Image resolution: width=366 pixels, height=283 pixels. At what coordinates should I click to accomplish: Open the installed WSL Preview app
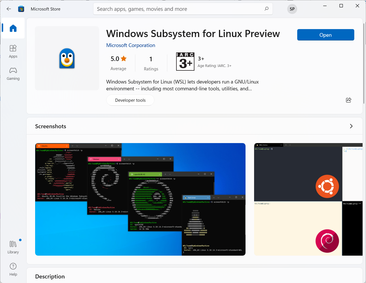tap(325, 35)
